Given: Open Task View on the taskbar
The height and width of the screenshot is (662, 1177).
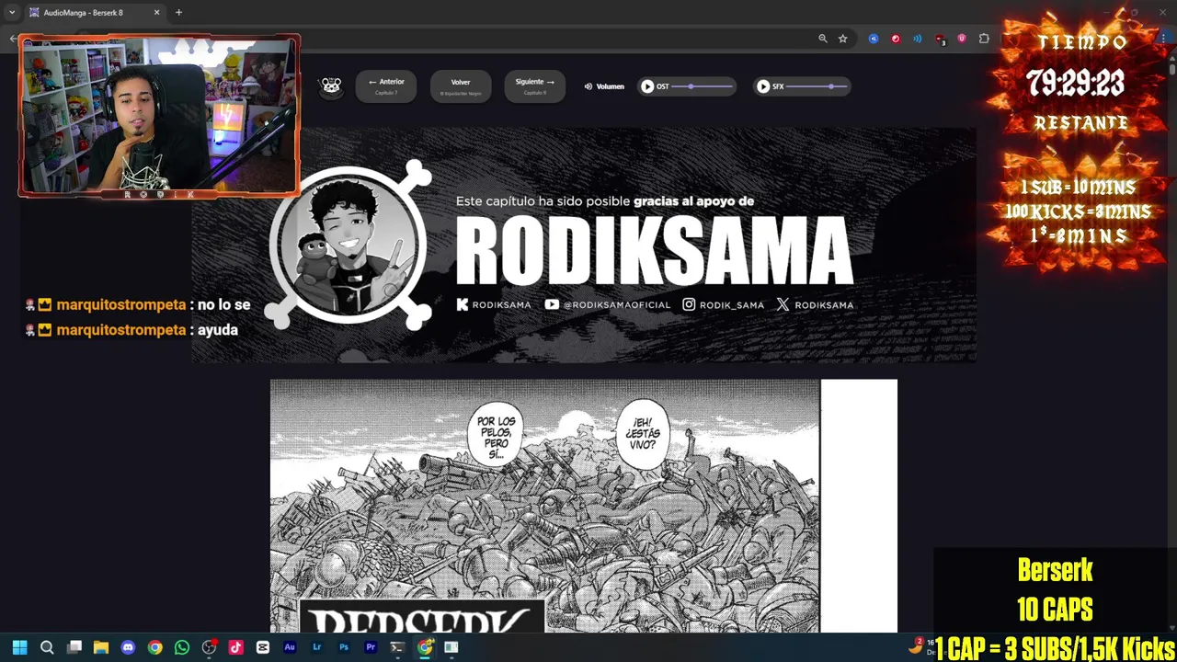Looking at the screenshot, I should point(74,647).
